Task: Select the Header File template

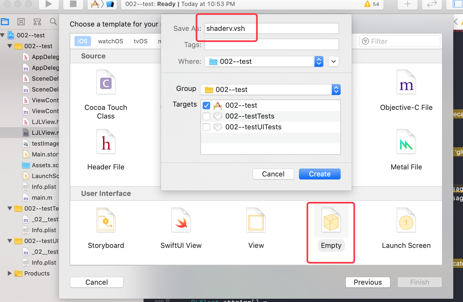Action: pyautogui.click(x=106, y=150)
